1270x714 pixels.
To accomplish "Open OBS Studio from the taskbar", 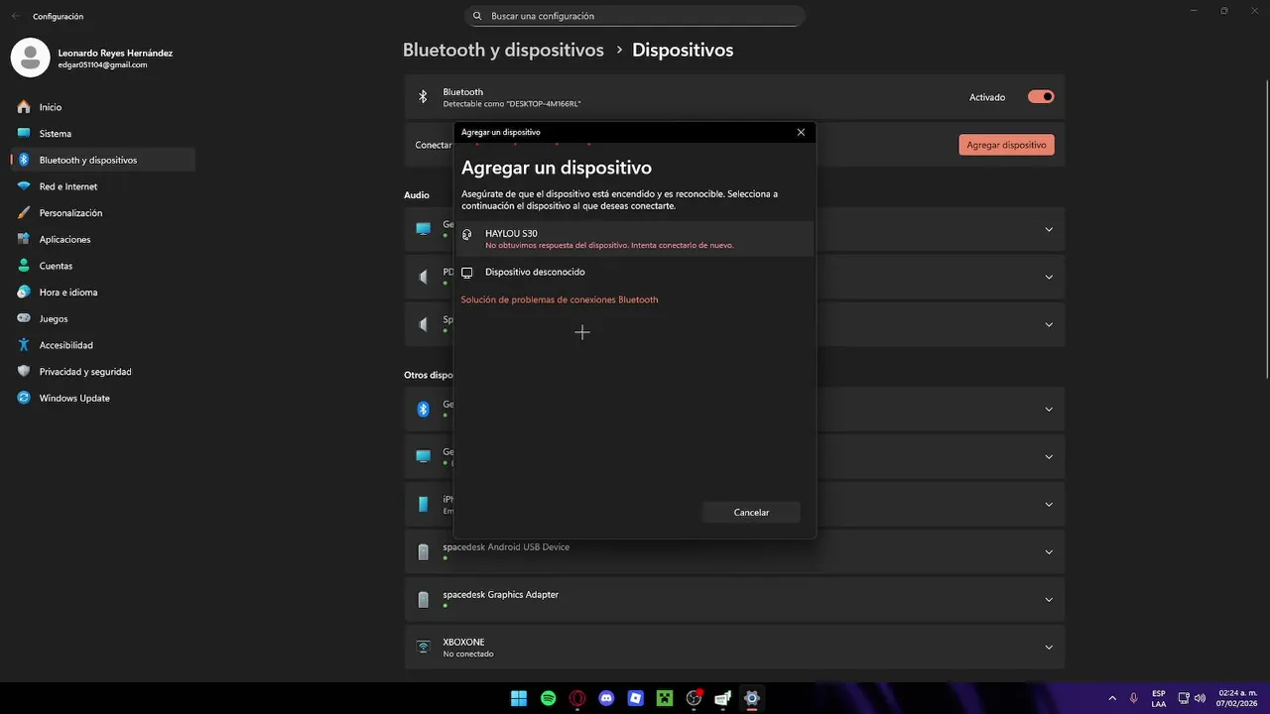I will (x=694, y=698).
